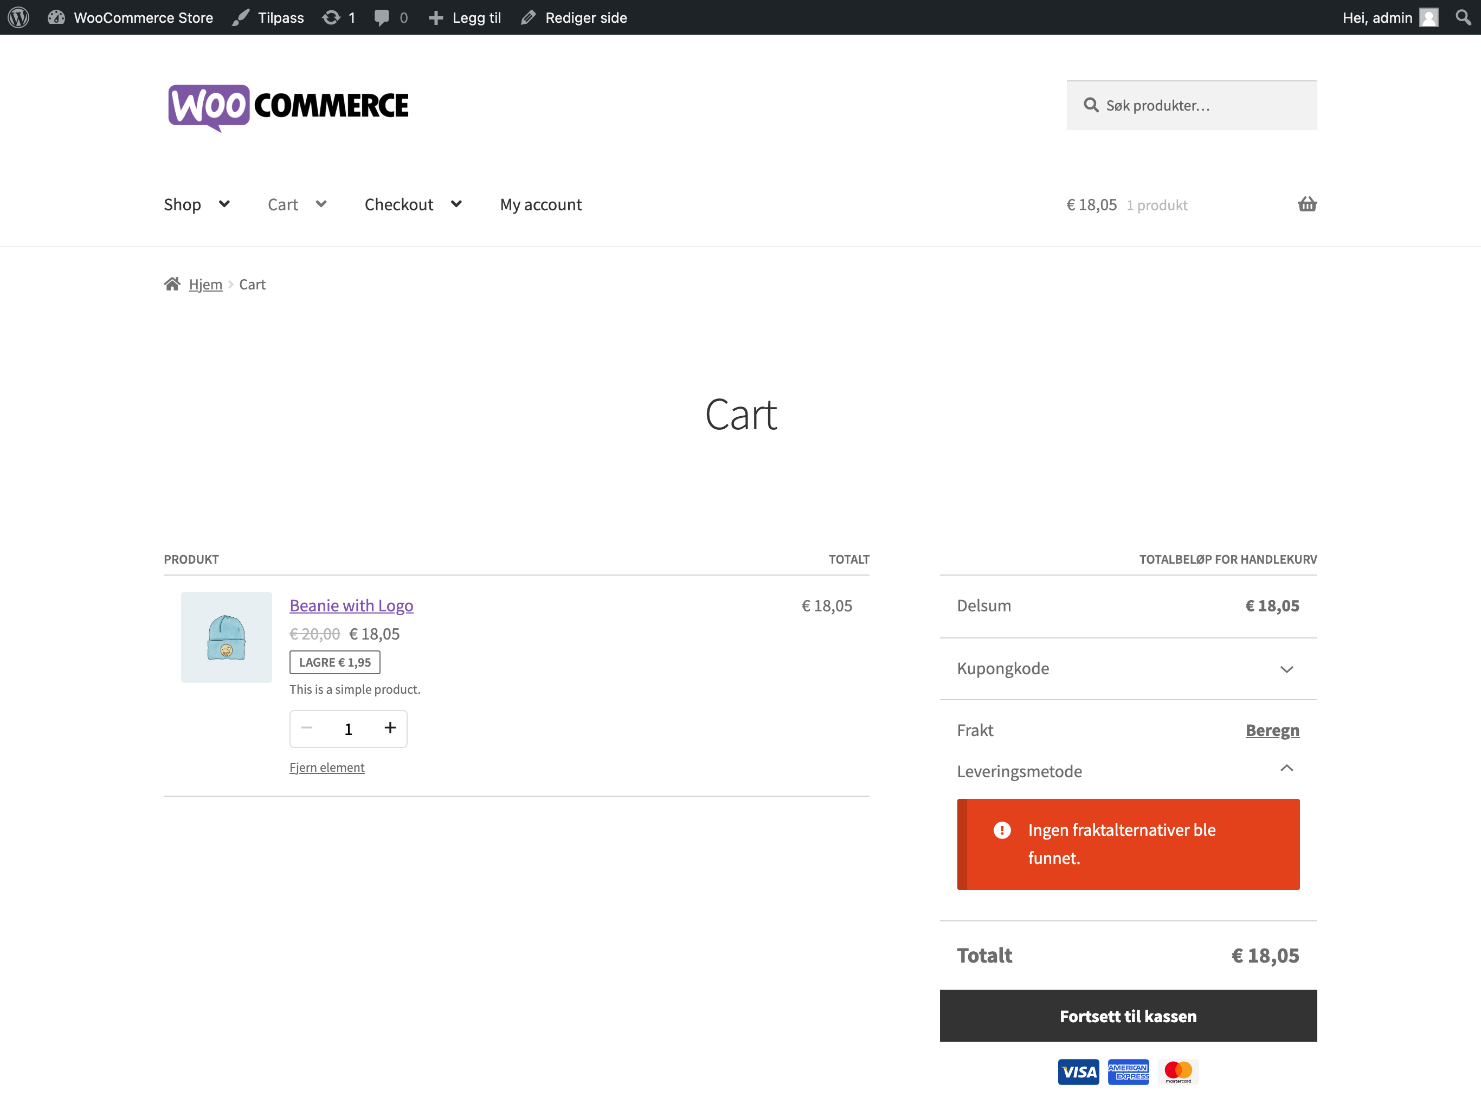Click the Beregn shipping link
This screenshot has height=1110, width=1481.
(1272, 730)
